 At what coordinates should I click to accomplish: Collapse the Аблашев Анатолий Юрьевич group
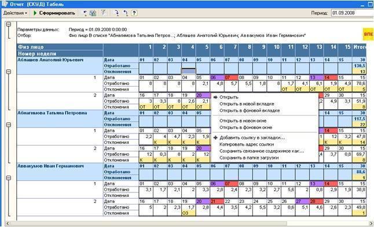(x=9, y=72)
